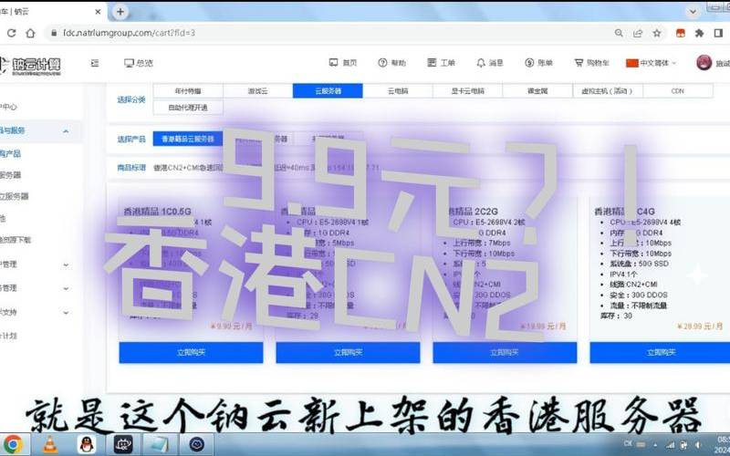The image size is (730, 456).
Task: Open the notepad app in the taskbar
Action: [159, 445]
